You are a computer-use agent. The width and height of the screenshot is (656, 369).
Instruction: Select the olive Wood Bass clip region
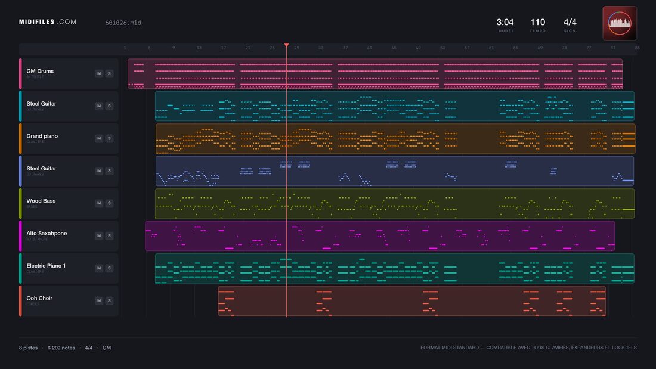click(x=395, y=203)
